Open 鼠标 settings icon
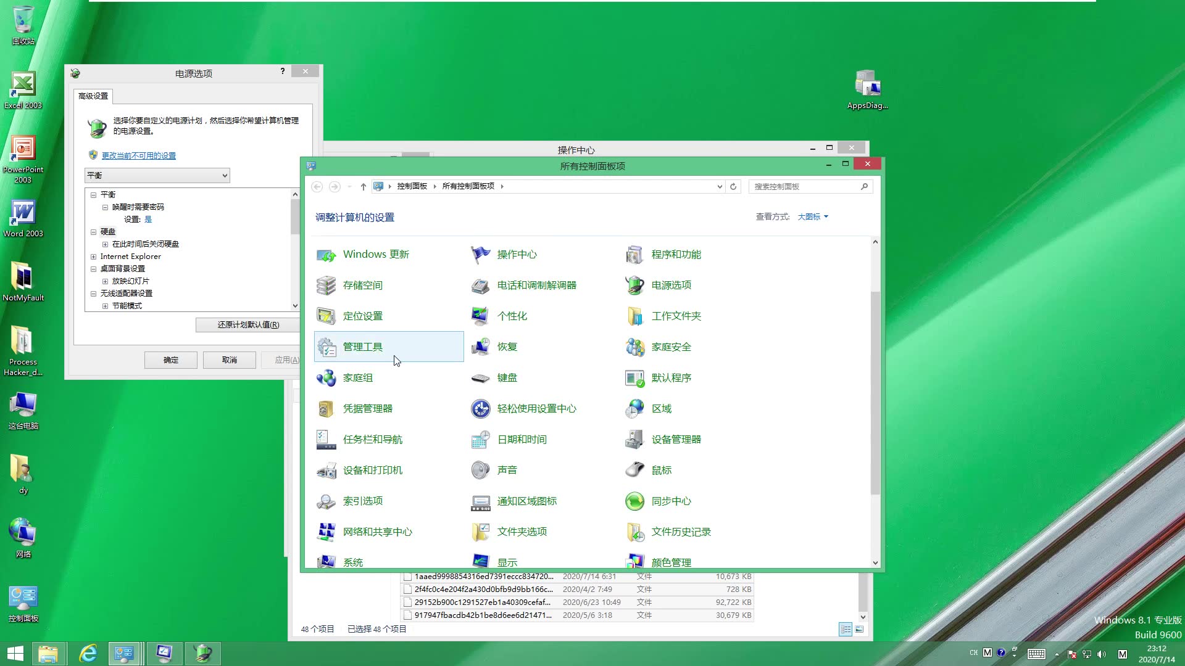Image resolution: width=1185 pixels, height=666 pixels. click(660, 470)
